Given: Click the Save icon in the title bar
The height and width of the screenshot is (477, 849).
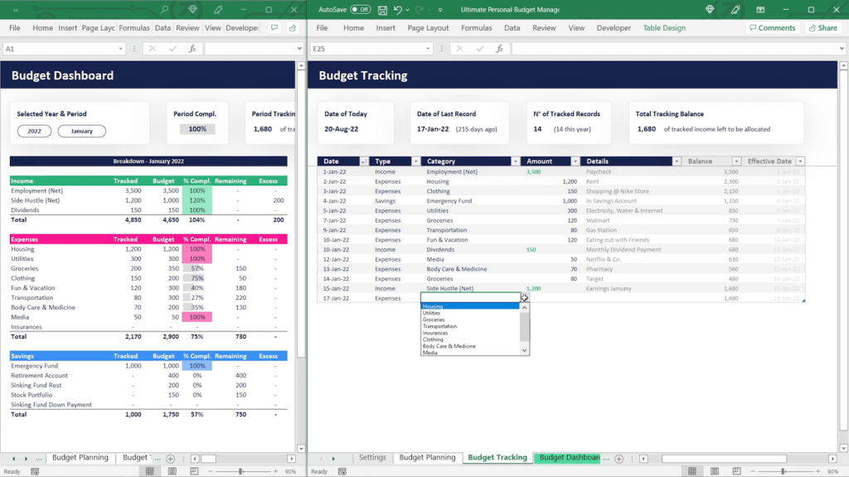Looking at the screenshot, I should [382, 10].
